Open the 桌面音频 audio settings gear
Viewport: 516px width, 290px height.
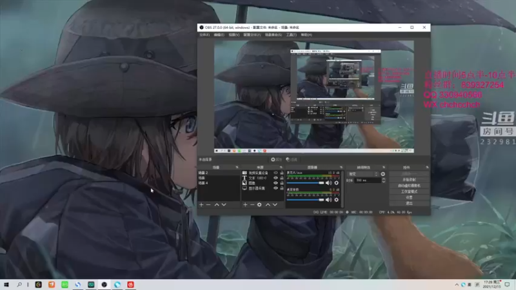pos(336,200)
